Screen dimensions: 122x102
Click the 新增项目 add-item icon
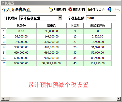click(x=51, y=9)
